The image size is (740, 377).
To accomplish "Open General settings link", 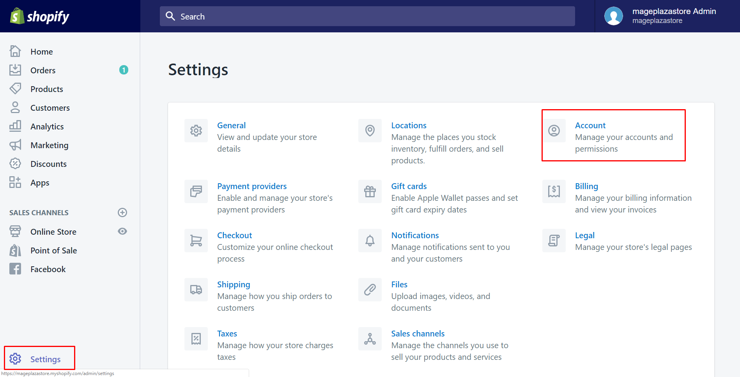I will point(231,125).
